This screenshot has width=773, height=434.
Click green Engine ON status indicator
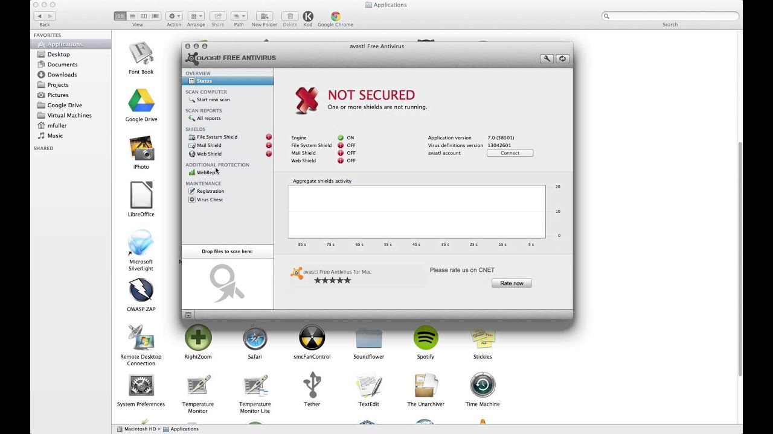tap(341, 138)
